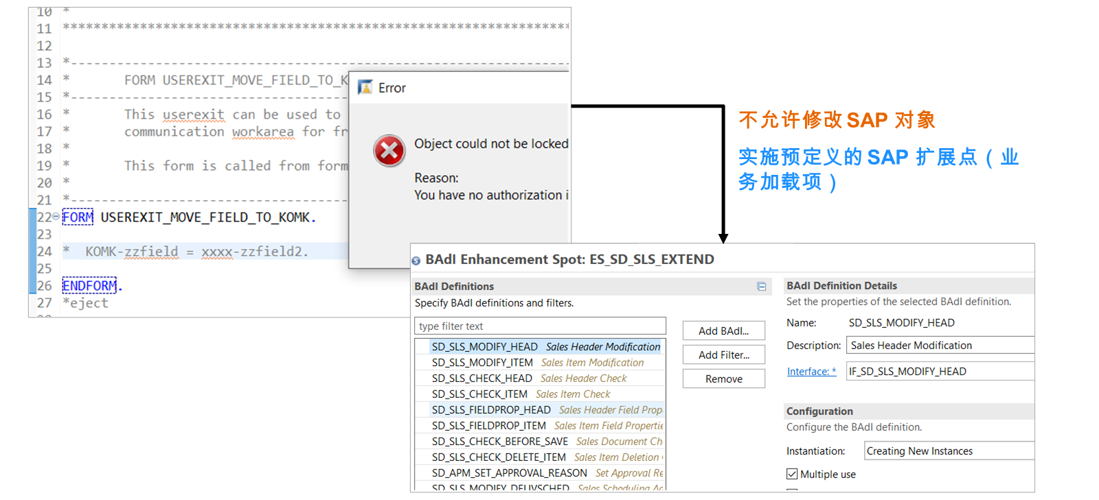Click the Description field Sales Header Modification
Screen dimensions: 1099x500
940,345
